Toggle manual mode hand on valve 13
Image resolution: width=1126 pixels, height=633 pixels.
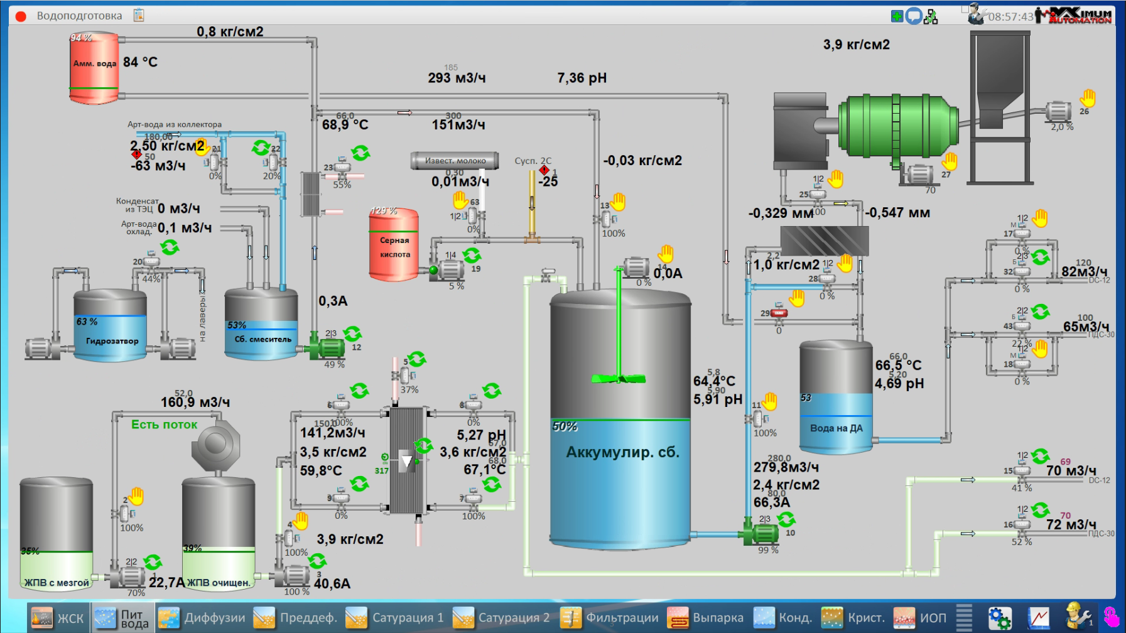(619, 202)
